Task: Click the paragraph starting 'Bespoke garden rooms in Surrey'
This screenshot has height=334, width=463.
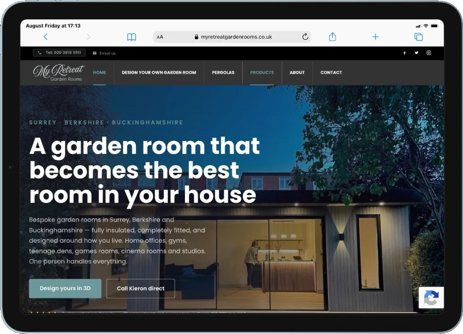Action: [x=118, y=240]
